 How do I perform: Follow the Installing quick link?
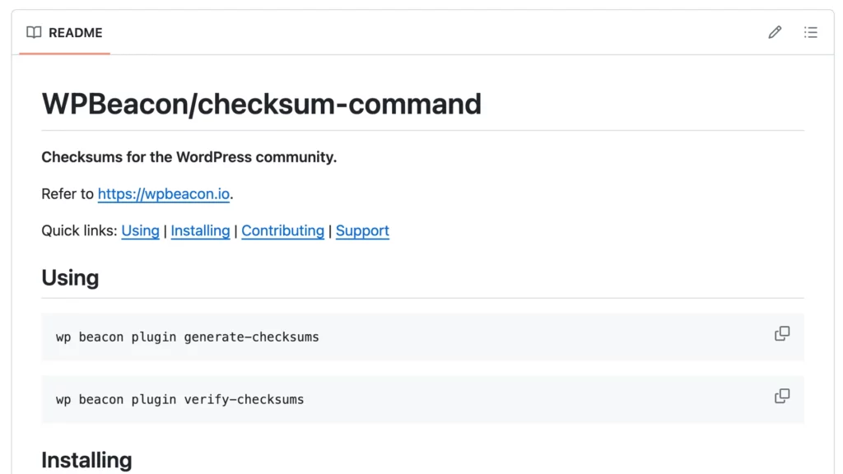pyautogui.click(x=200, y=230)
